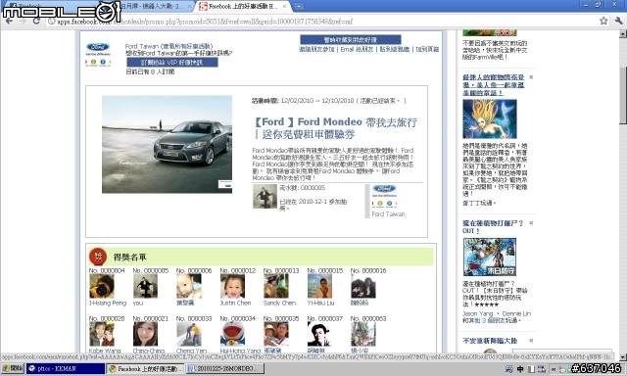627x376 pixels.
Task: Click the mermaid ad illustration
Action: 490,119
